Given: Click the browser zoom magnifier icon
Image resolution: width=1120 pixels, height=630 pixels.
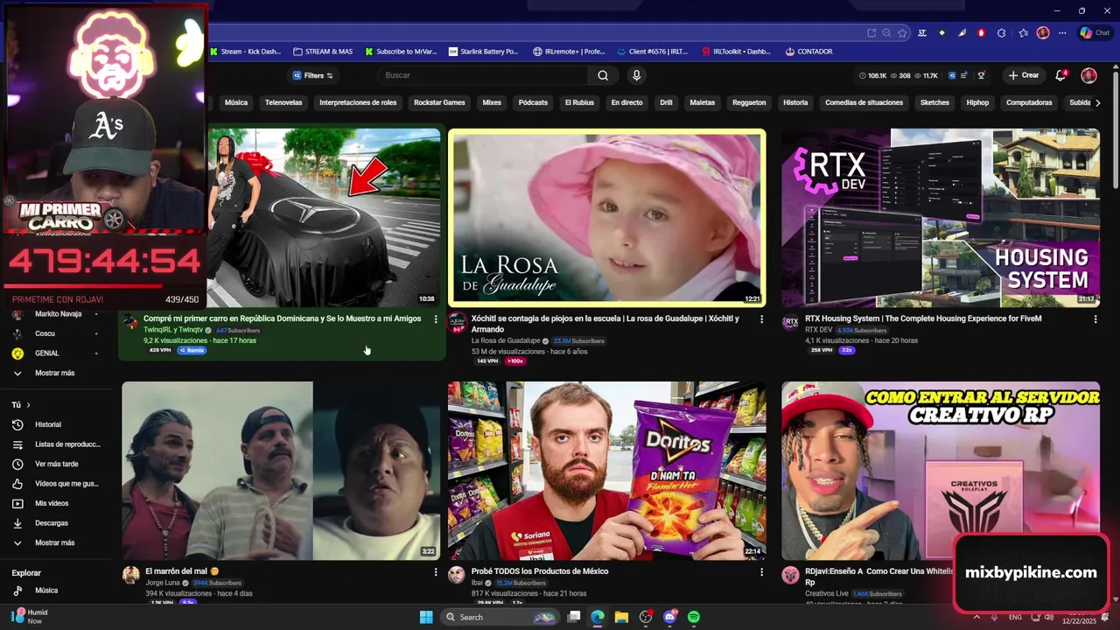Looking at the screenshot, I should 886,32.
